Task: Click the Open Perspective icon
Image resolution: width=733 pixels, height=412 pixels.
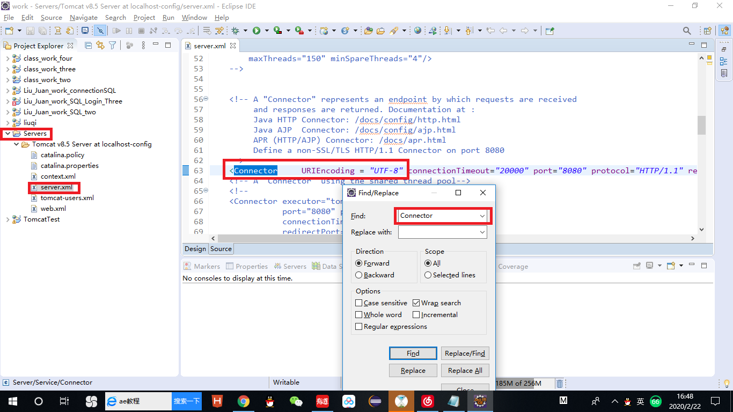Action: point(707,31)
